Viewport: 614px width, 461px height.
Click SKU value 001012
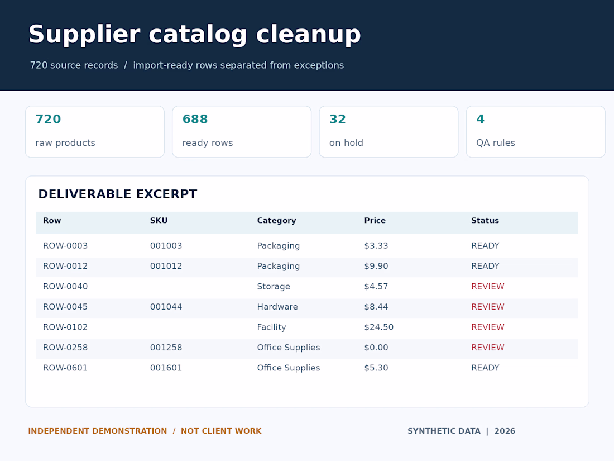coord(166,266)
